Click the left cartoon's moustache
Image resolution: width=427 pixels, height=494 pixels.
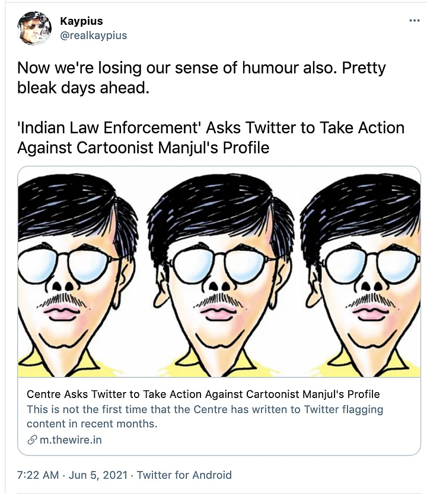coord(62,299)
